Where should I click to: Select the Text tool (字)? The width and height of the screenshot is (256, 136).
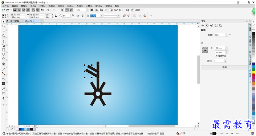[3, 64]
